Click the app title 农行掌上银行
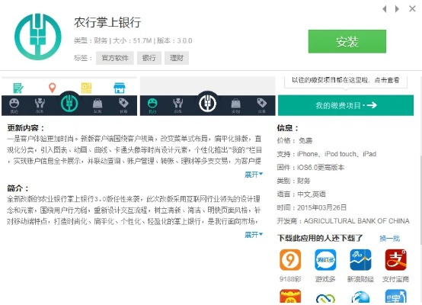 (x=107, y=22)
